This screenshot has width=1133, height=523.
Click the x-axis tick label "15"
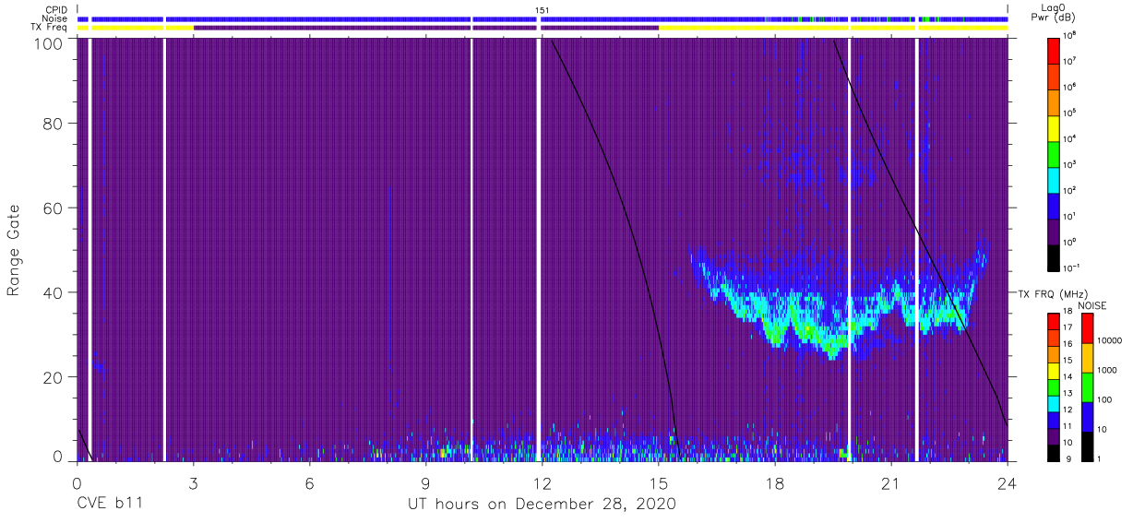(659, 482)
